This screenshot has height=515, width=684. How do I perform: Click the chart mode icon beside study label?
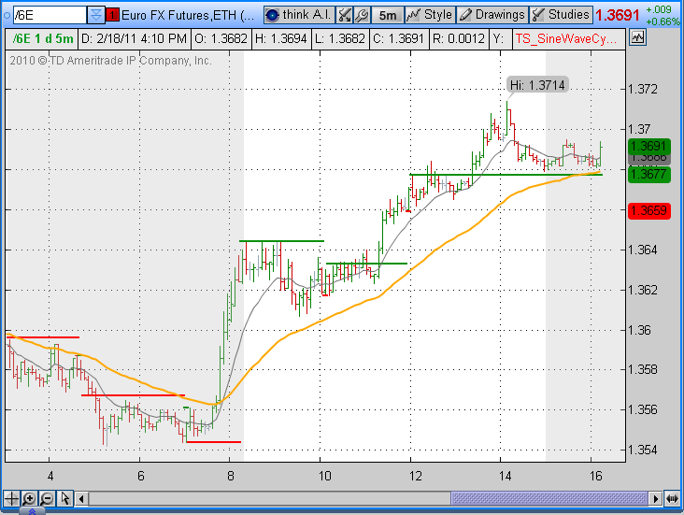(x=637, y=37)
